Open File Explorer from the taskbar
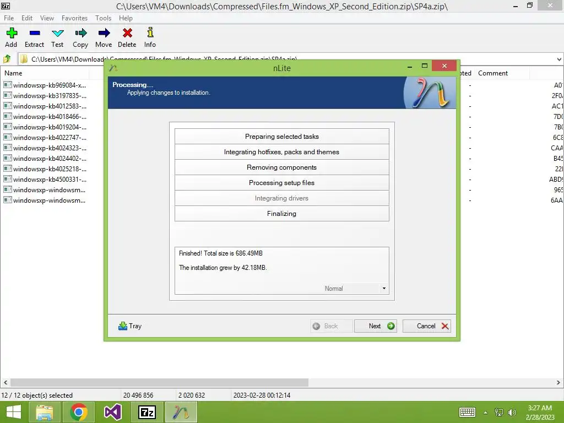Viewport: 564px width, 423px height. coord(45,412)
